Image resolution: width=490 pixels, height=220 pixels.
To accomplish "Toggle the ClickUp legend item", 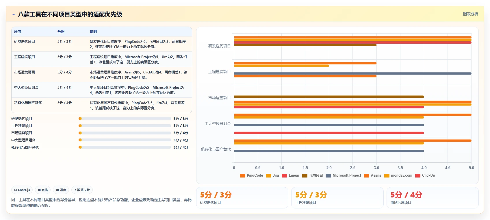I will [x=425, y=175].
